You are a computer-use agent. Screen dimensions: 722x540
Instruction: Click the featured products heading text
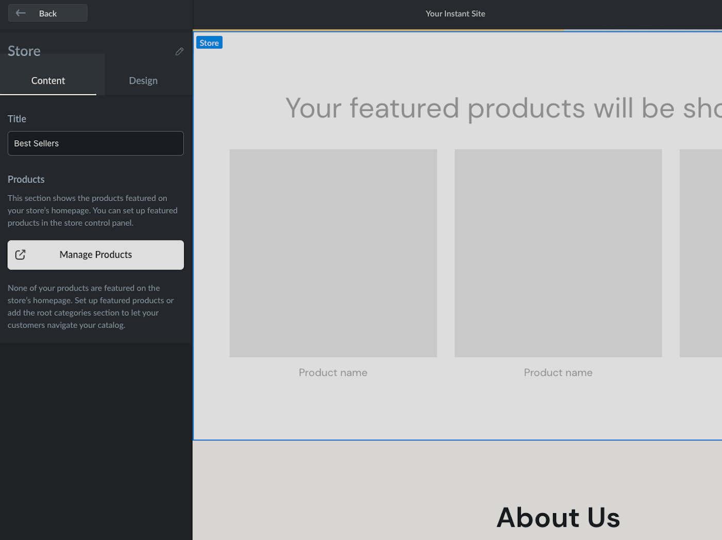[503, 108]
